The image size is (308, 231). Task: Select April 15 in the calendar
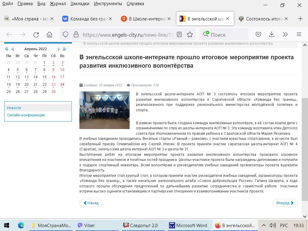tap(45, 77)
